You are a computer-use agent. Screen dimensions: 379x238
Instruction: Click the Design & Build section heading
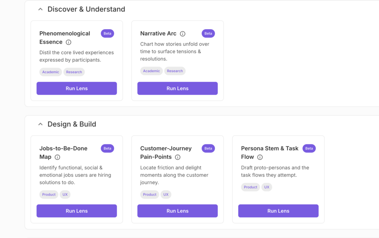coord(72,124)
